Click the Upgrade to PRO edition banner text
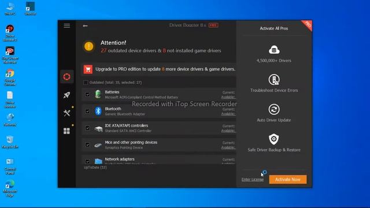 tap(165, 69)
